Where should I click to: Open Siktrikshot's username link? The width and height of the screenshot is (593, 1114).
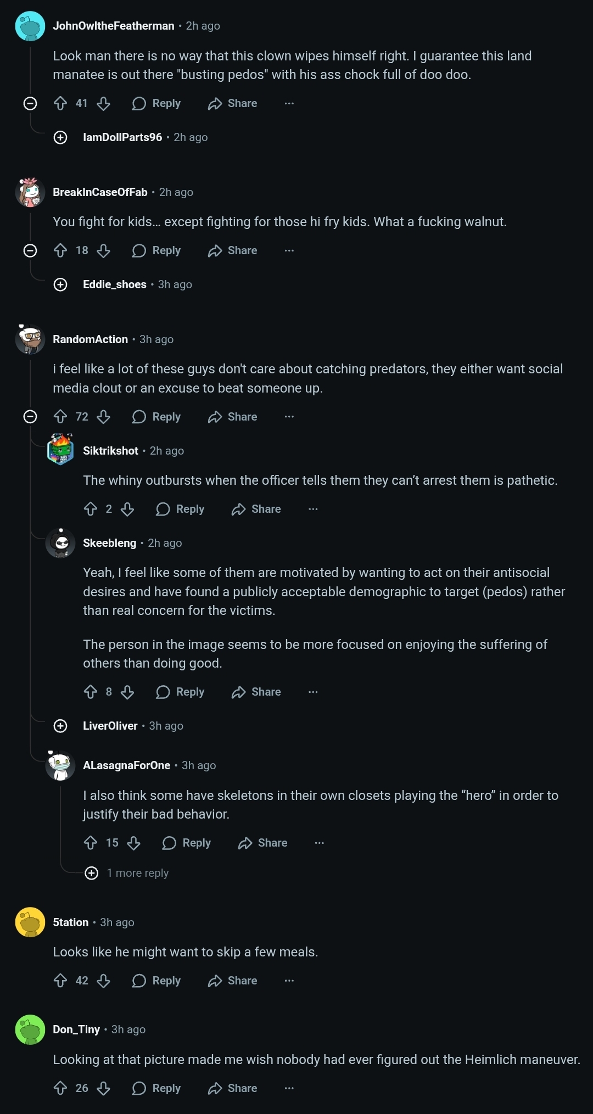point(110,451)
